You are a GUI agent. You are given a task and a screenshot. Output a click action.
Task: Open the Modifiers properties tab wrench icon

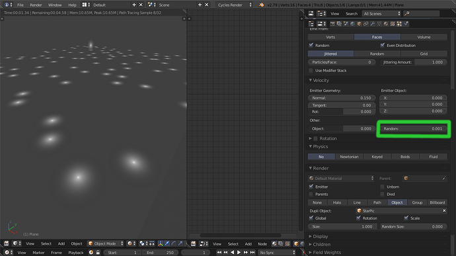pos(373,24)
